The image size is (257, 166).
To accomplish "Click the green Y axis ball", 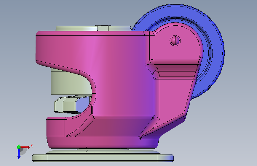I will (x=19, y=147).
